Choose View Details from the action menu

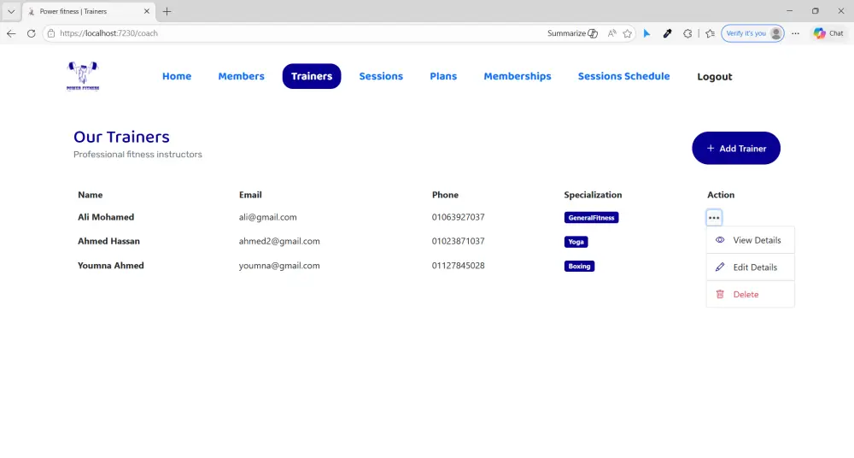tap(750, 240)
